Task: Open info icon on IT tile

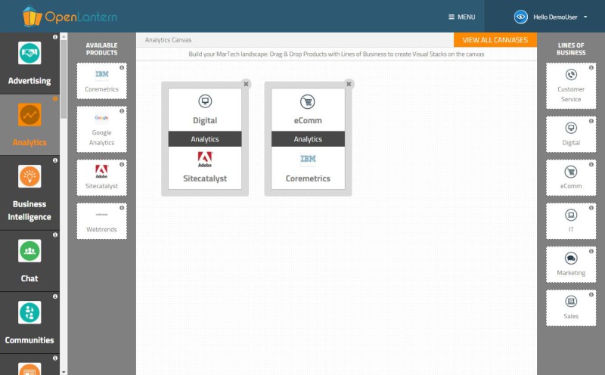Action: 591,208
